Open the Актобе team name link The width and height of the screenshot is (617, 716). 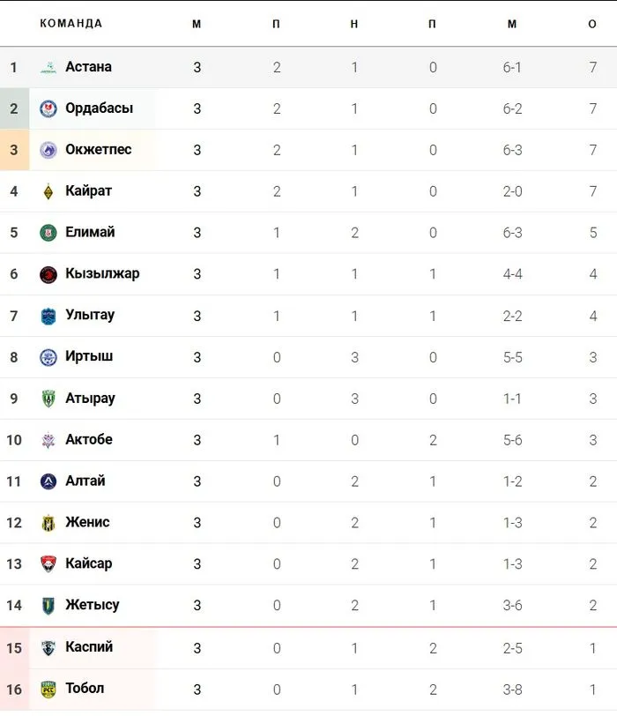[x=89, y=440]
